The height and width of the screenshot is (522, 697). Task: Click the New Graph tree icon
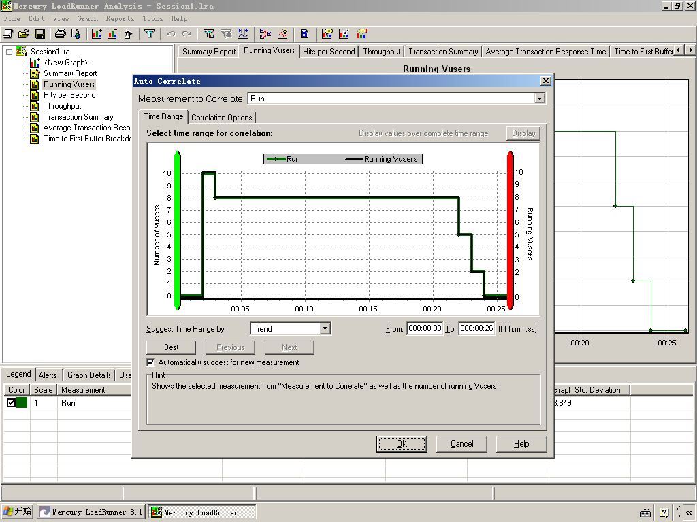35,63
